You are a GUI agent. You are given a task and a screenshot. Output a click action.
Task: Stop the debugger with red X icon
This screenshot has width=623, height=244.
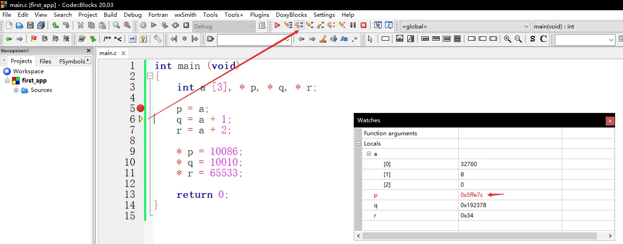click(x=364, y=26)
